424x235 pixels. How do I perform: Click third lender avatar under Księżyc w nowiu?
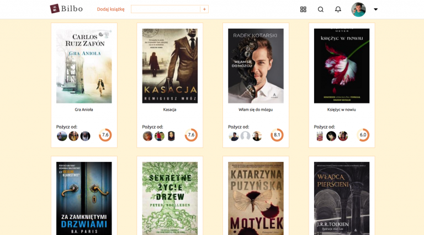343,136
